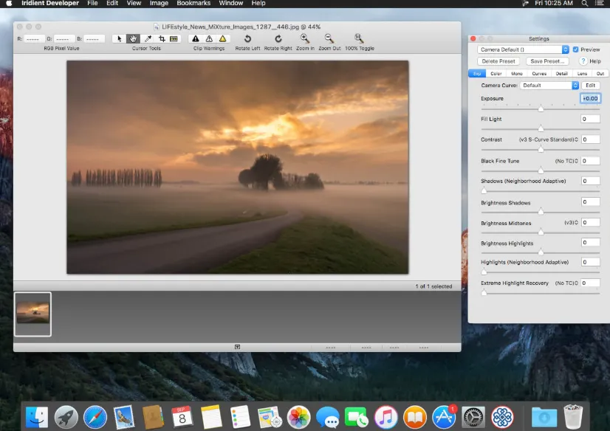Open the Image menu

pos(159,3)
